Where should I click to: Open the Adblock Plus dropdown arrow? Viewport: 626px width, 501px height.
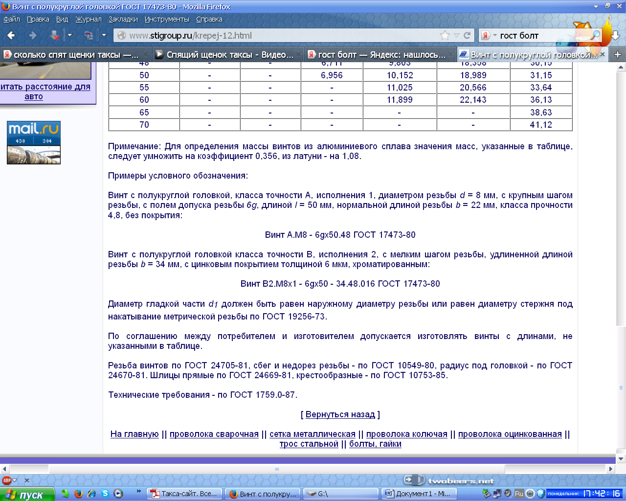[15, 480]
